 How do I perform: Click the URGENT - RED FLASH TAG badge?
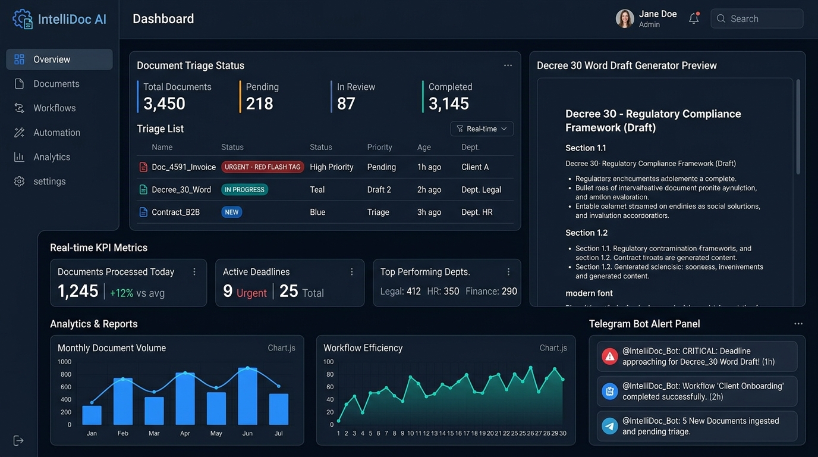tap(263, 167)
